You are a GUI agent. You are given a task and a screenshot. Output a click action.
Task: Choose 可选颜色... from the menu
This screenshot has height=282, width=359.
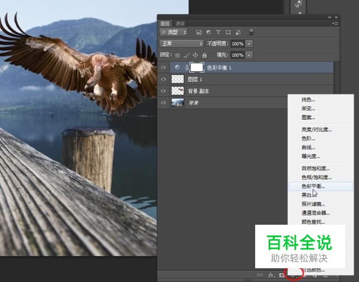tap(313, 270)
